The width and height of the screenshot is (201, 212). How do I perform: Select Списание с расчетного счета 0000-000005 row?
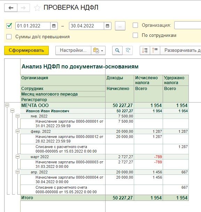pyautogui.click(x=63, y=149)
